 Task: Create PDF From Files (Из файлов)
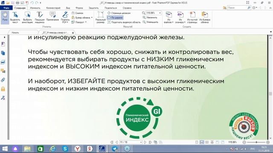tap(168, 17)
